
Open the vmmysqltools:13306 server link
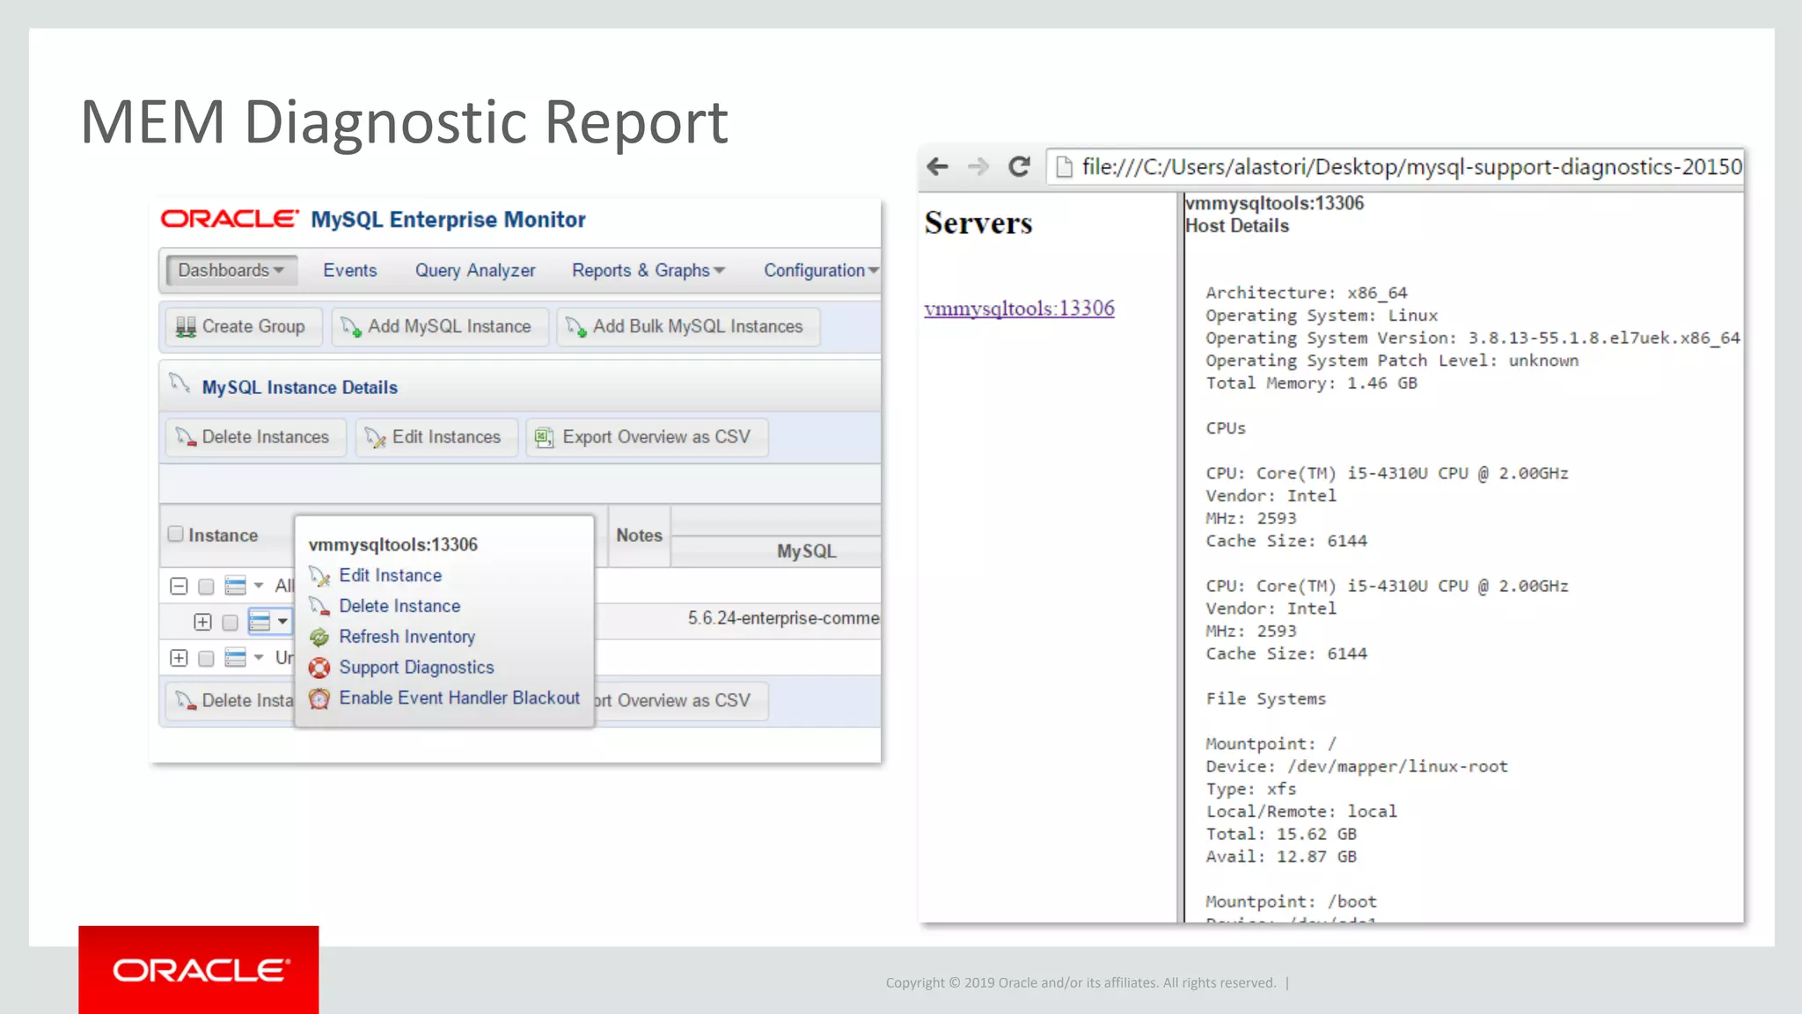(x=1019, y=308)
